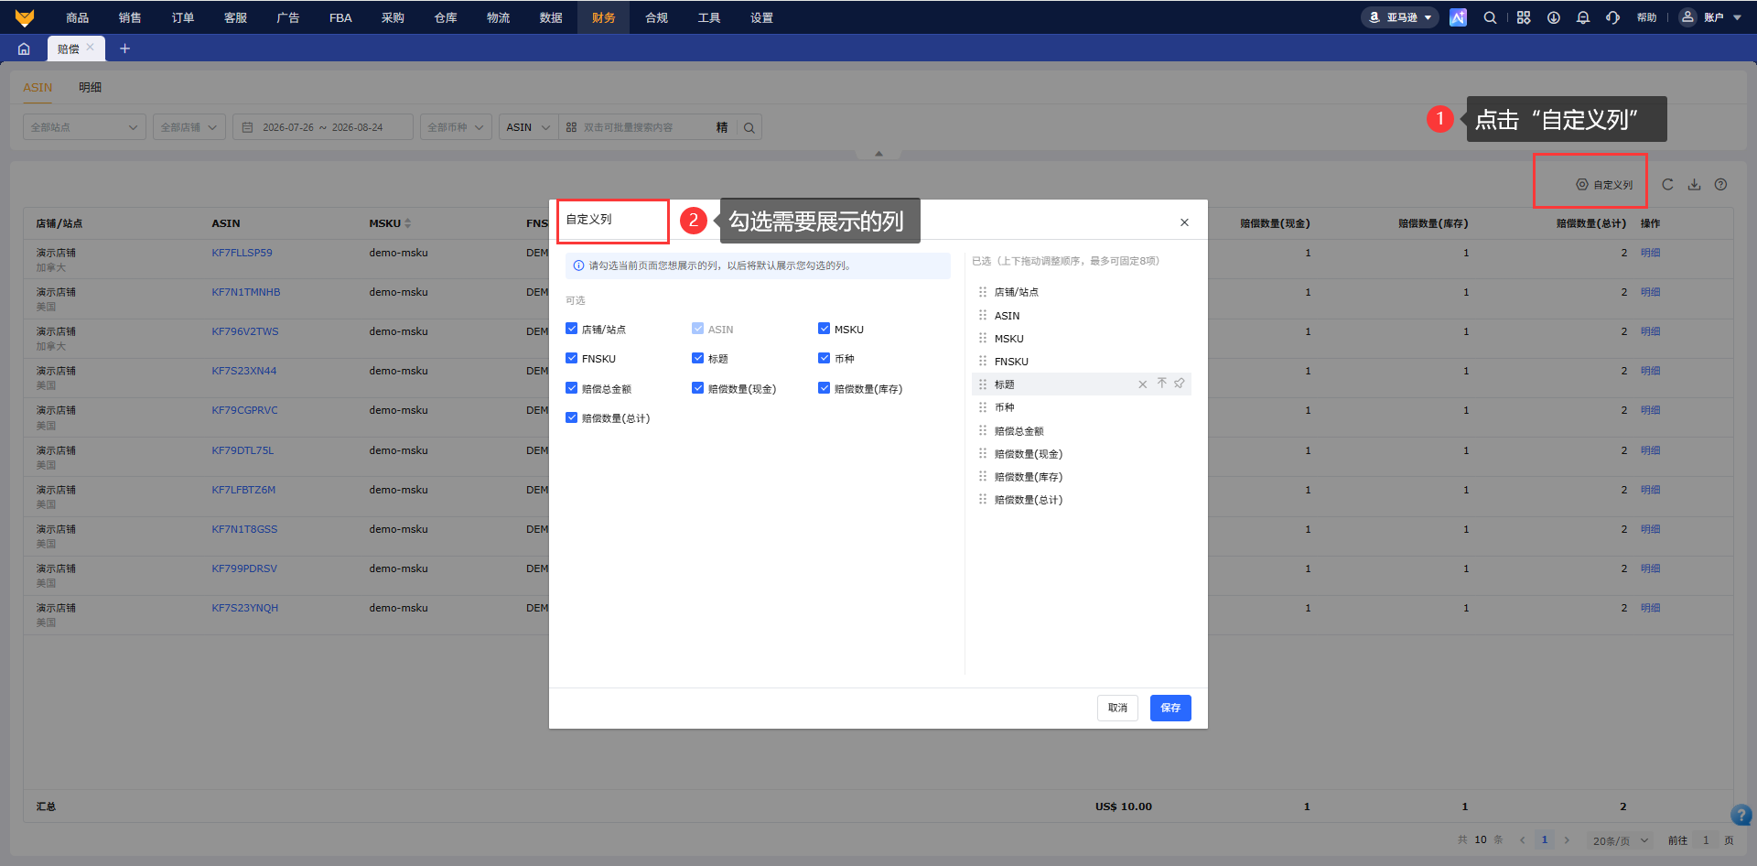Screen dimensions: 1757x866
Task: Open the 全部币种 dropdown
Action: [x=456, y=127]
